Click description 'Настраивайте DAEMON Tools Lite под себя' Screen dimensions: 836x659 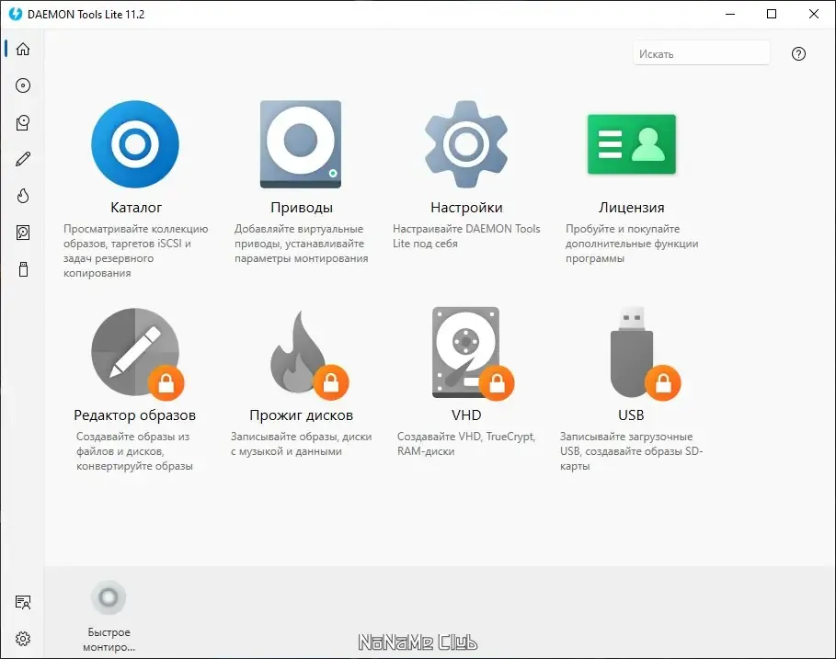[466, 236]
